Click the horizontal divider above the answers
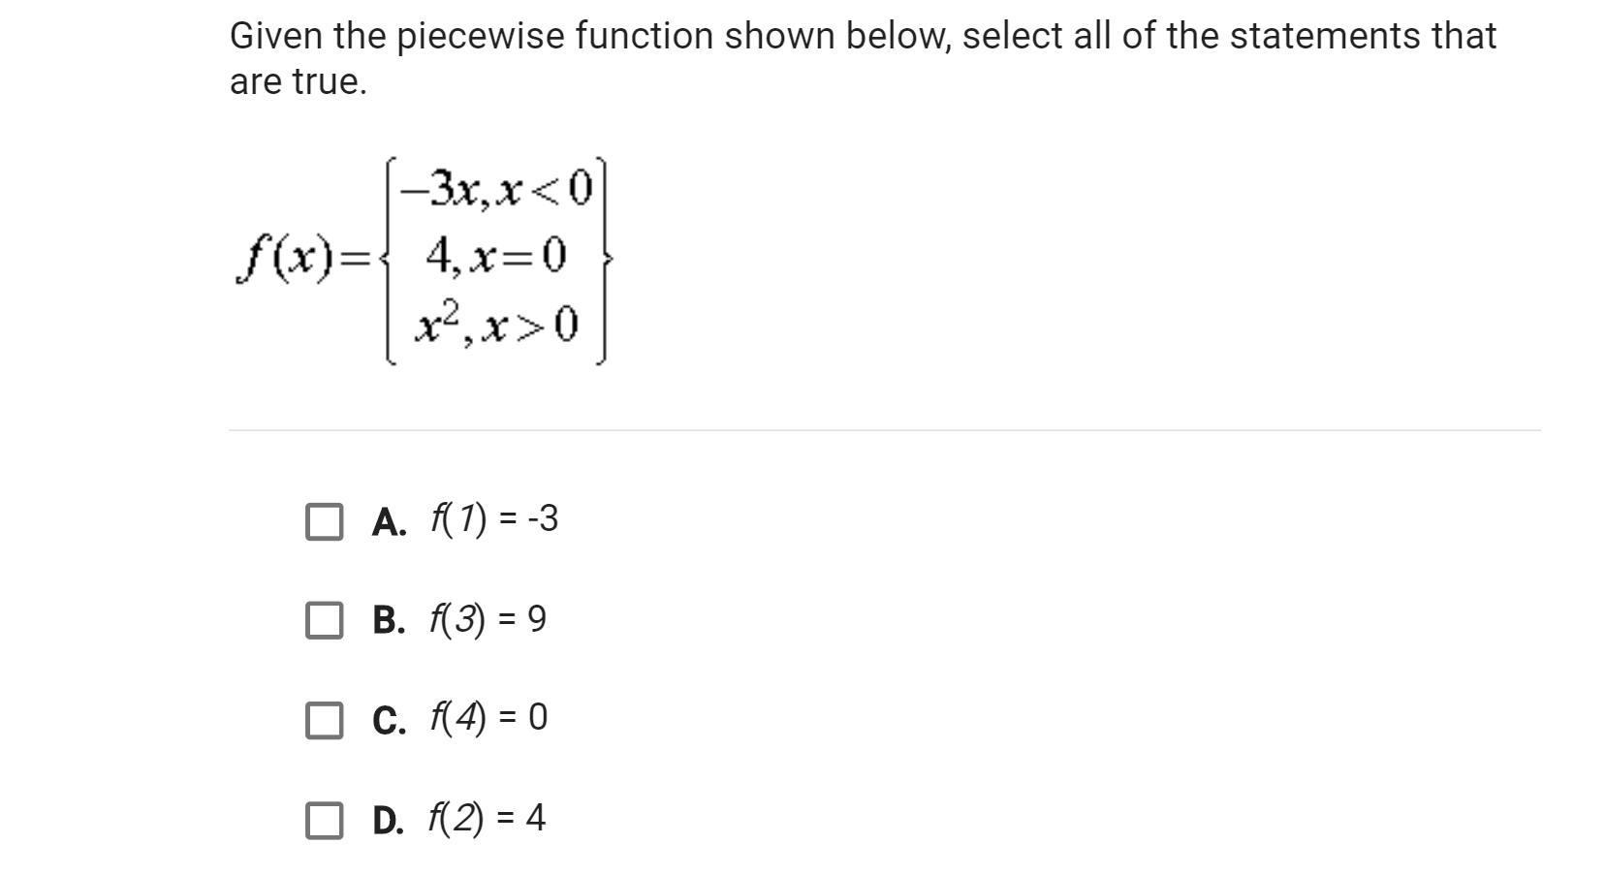 (x=885, y=430)
